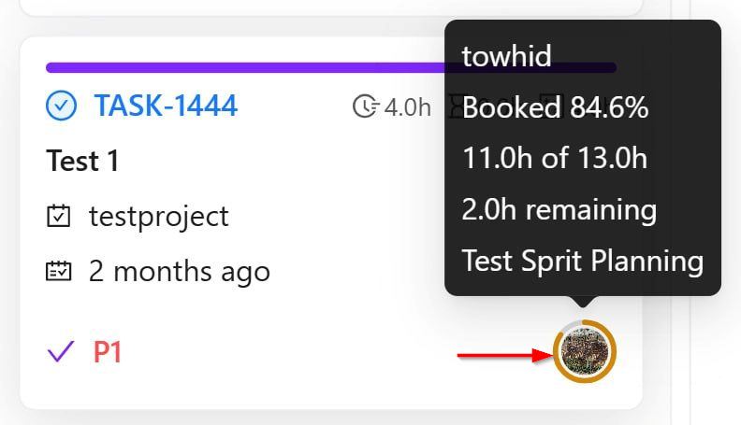This screenshot has height=425, width=741.
Task: Click '11.0h of 13.0h' tooltip line
Action: click(554, 158)
